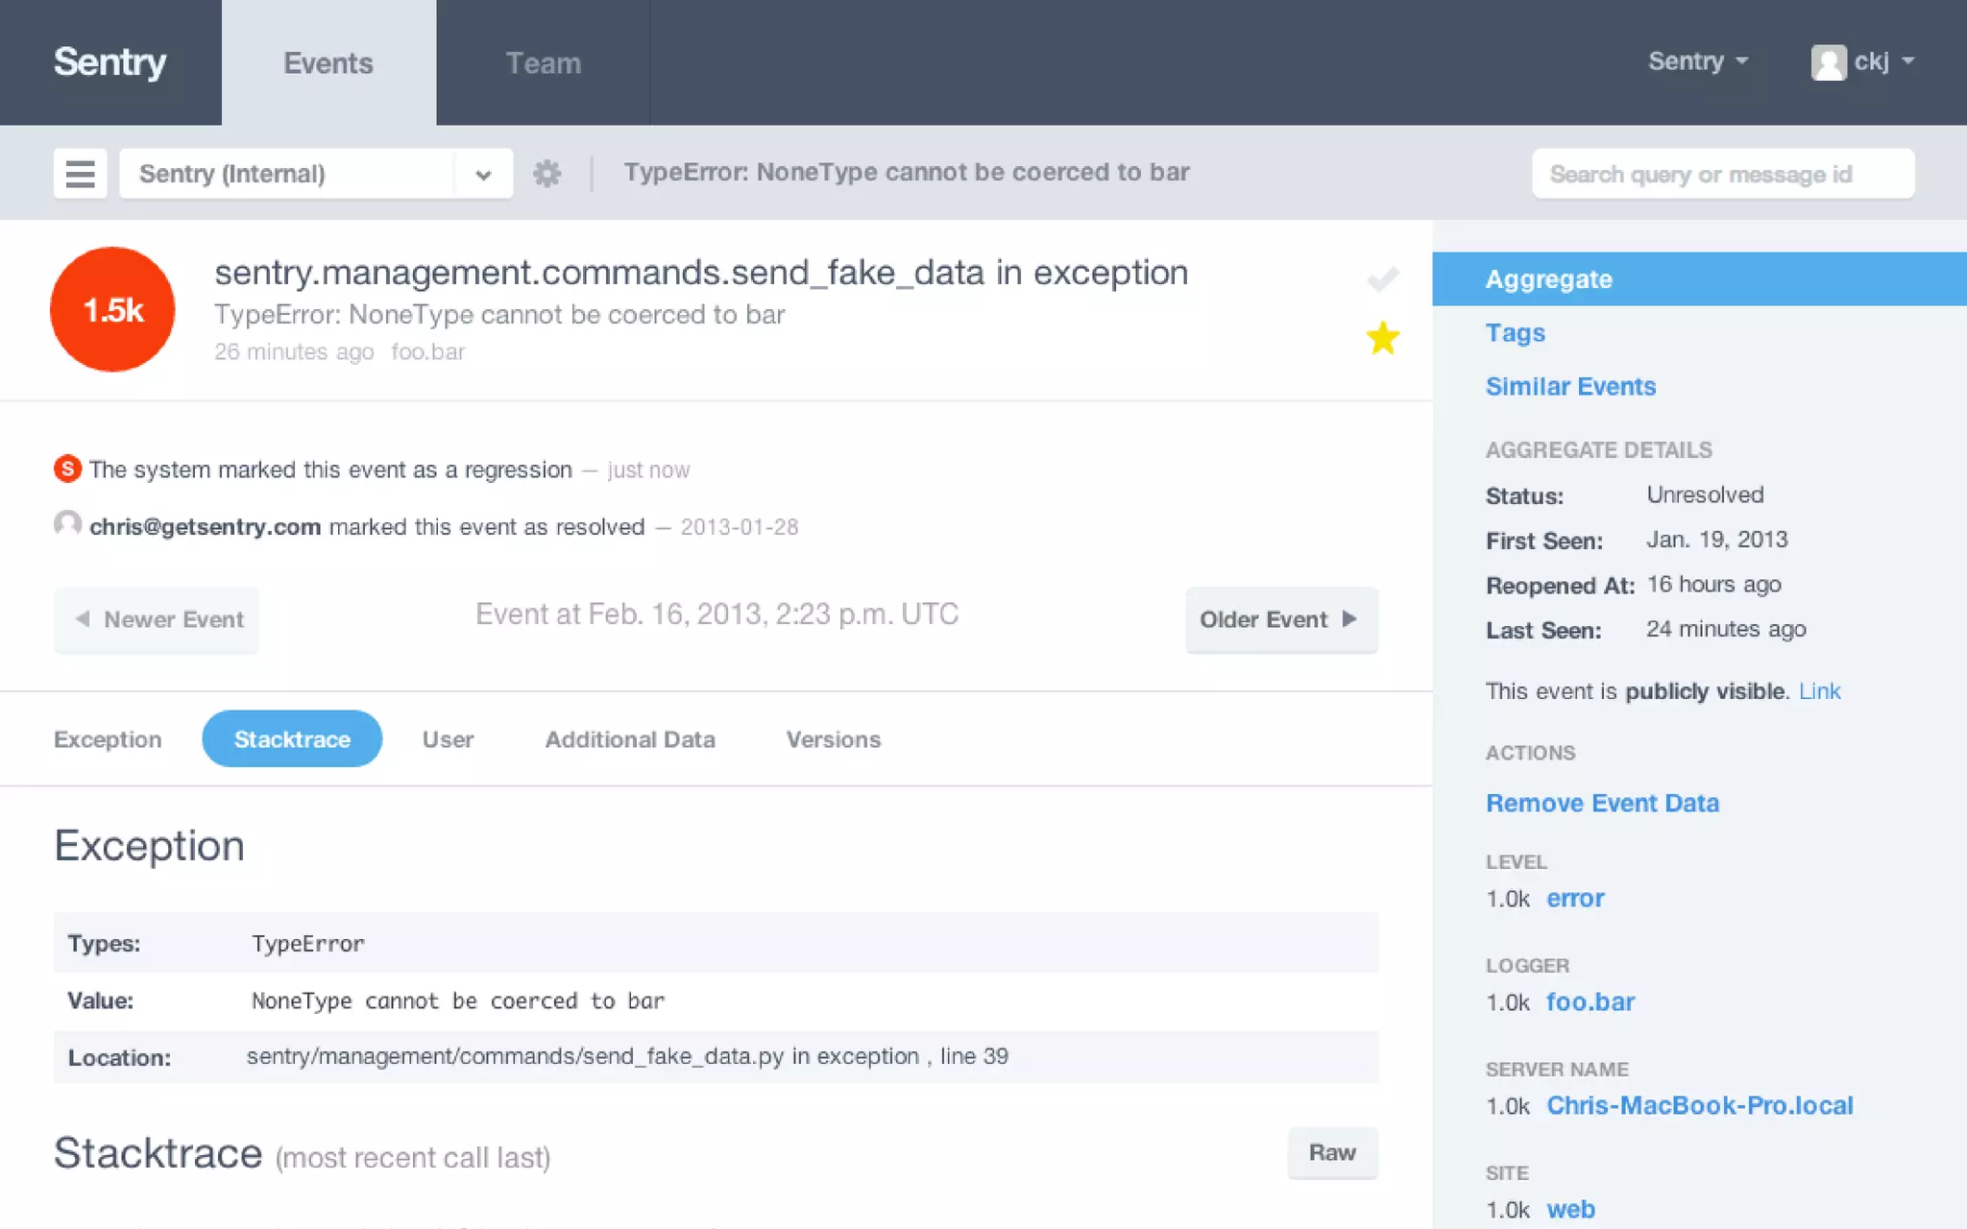
Task: Open the Sentry team dropdown in header
Action: point(1697,61)
